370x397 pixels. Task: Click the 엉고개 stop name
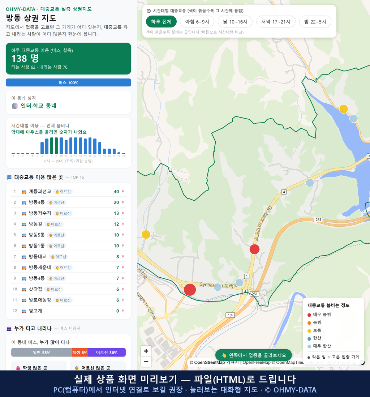coord(35,311)
